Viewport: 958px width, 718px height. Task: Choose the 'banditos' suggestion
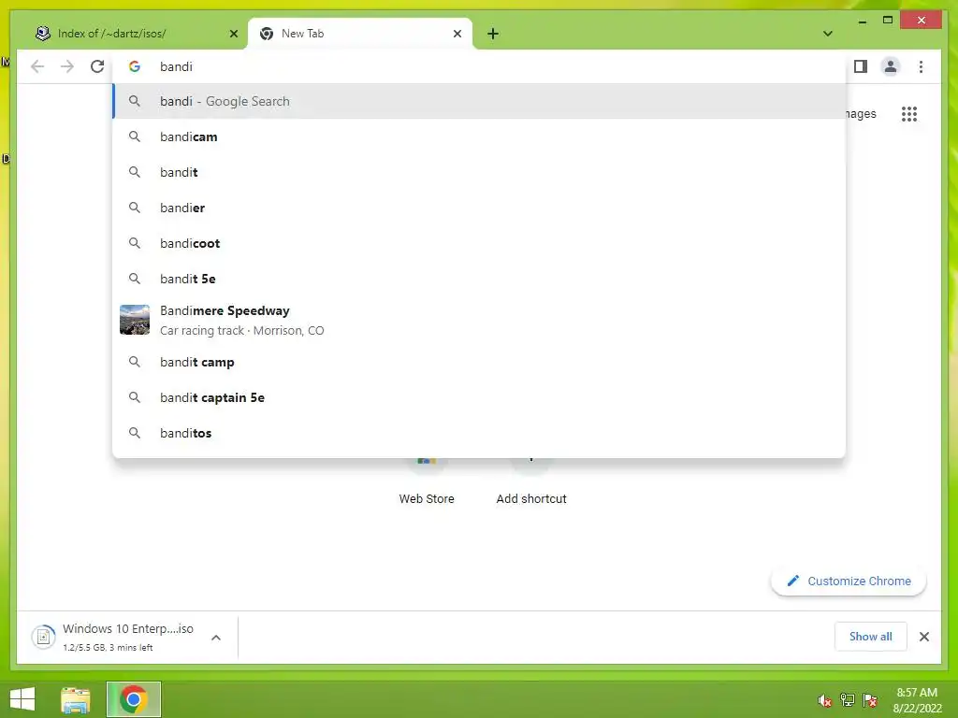tap(480, 433)
